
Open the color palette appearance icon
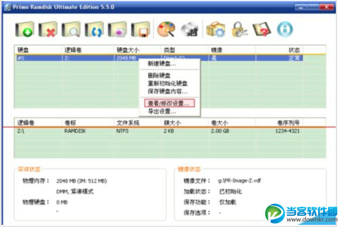click(x=166, y=29)
